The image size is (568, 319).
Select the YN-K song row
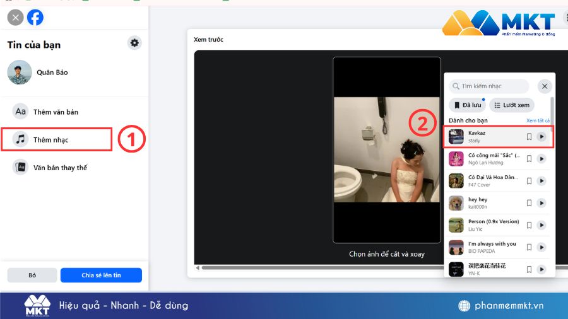tap(499, 269)
